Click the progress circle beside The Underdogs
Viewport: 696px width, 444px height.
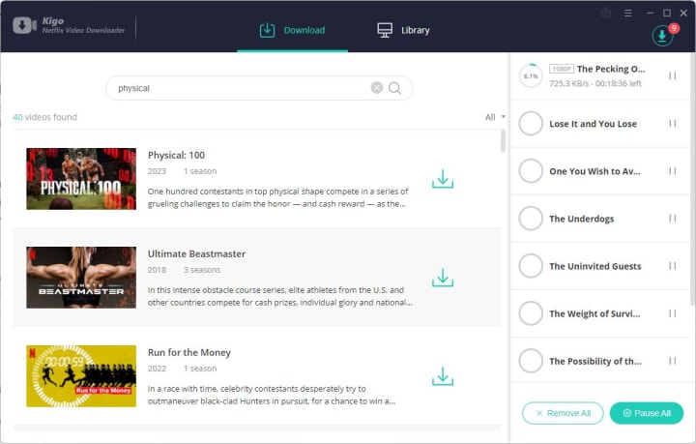point(531,219)
